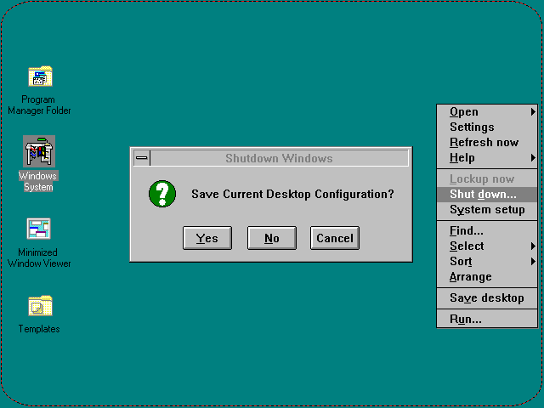Click the Windows System label text
The image size is (544, 408).
tap(38, 181)
